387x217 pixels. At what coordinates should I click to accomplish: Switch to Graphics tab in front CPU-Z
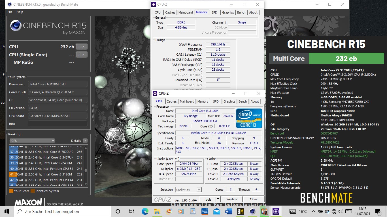229,101
